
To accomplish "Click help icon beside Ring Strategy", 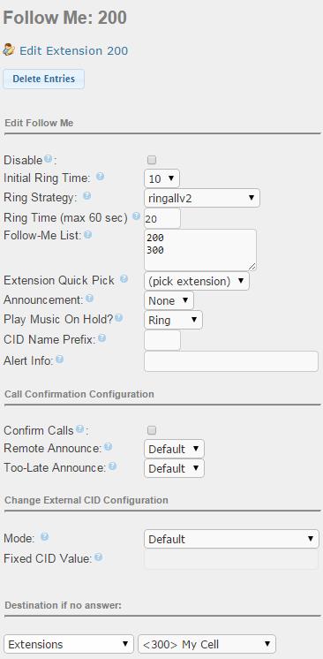I will (x=87, y=196).
